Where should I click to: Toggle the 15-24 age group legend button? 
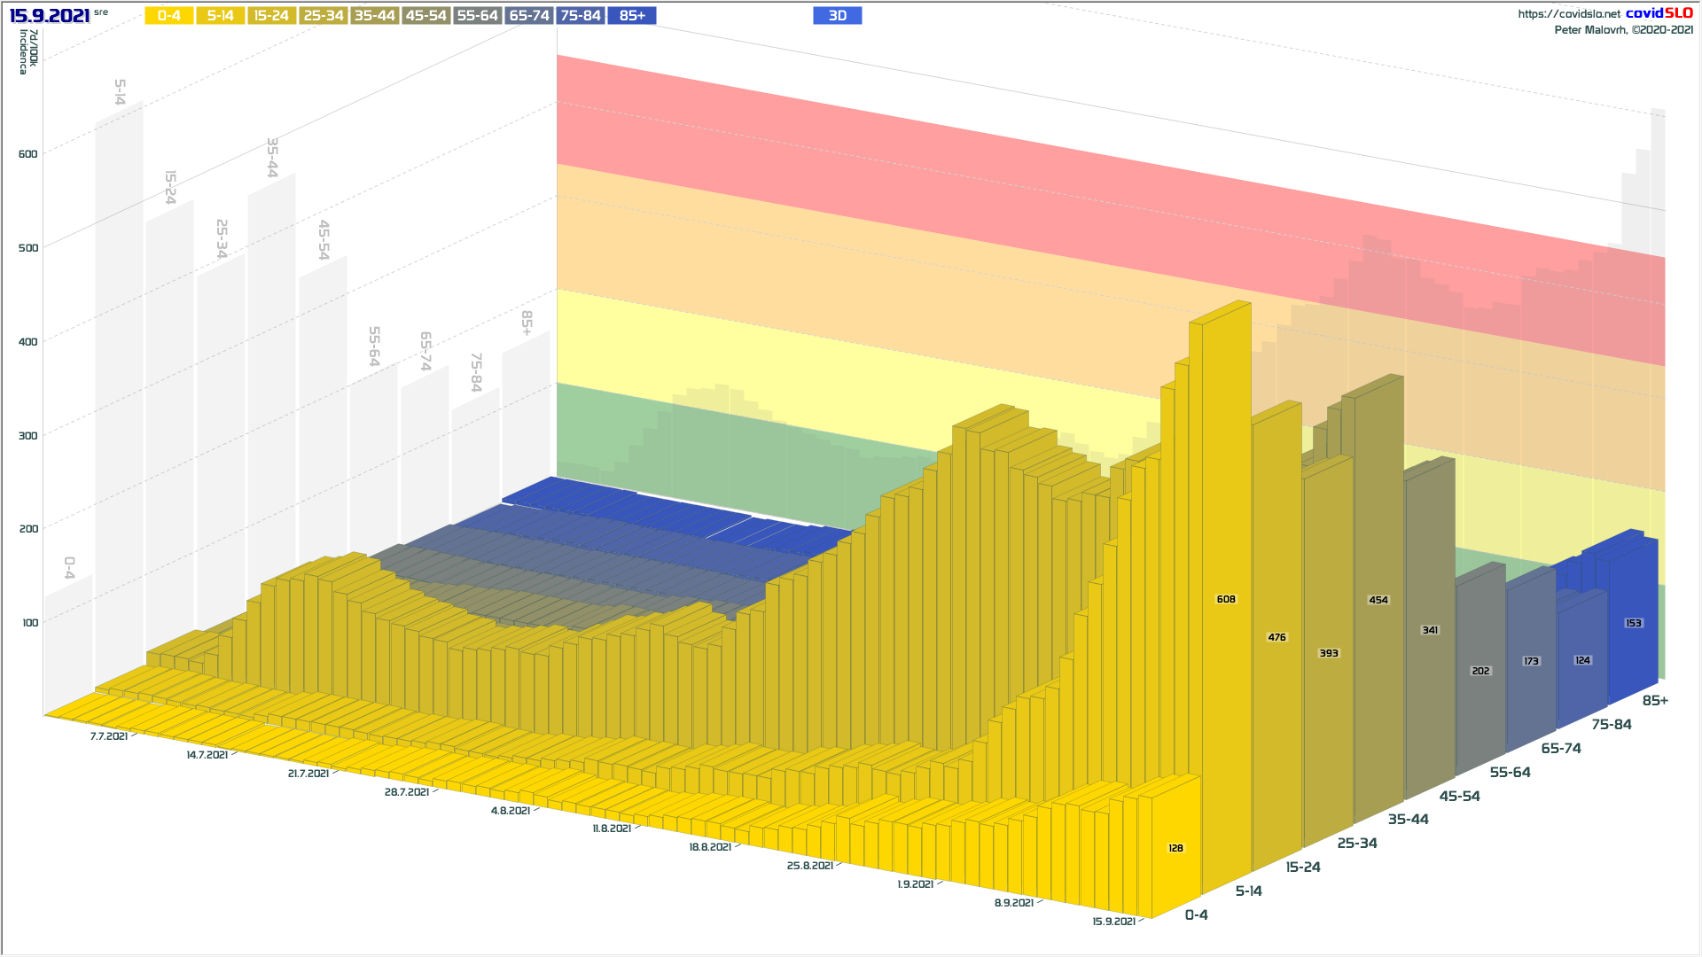pos(271,16)
